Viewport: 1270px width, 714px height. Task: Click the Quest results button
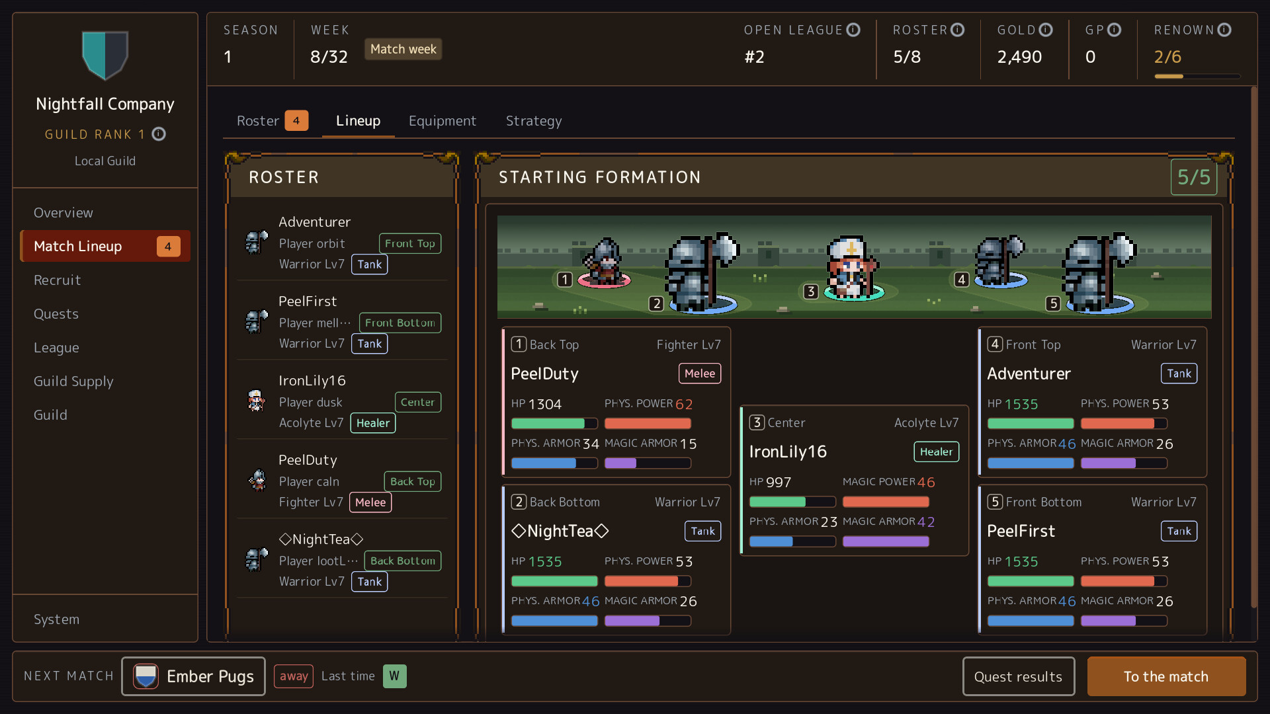click(x=1018, y=676)
